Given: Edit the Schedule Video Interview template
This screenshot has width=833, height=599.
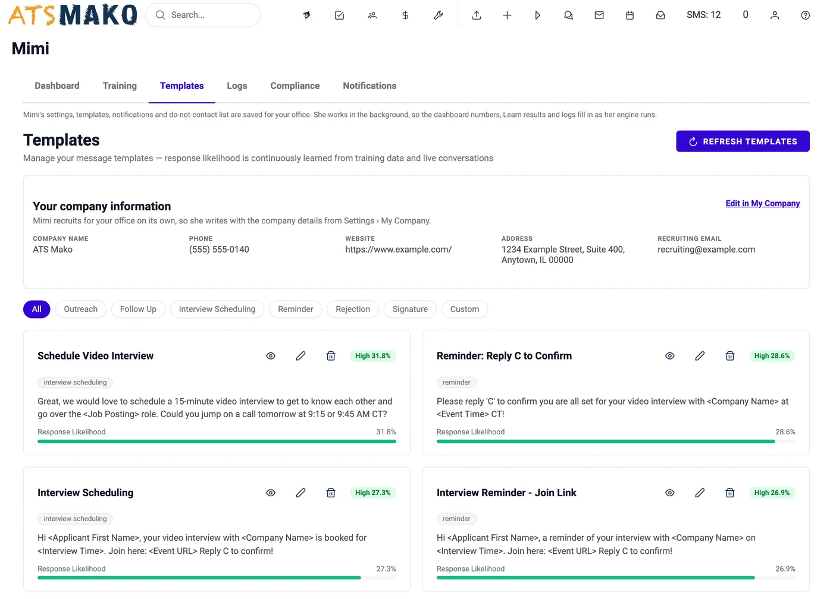Looking at the screenshot, I should [301, 356].
